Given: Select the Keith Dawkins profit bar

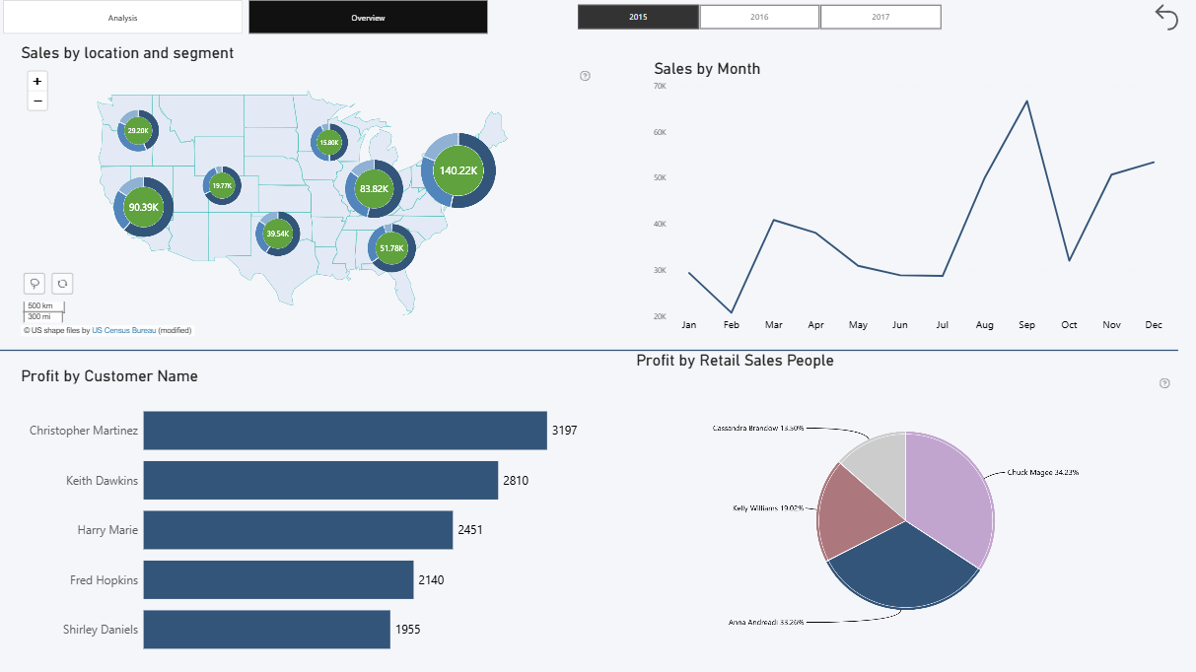Looking at the screenshot, I should pos(320,481).
